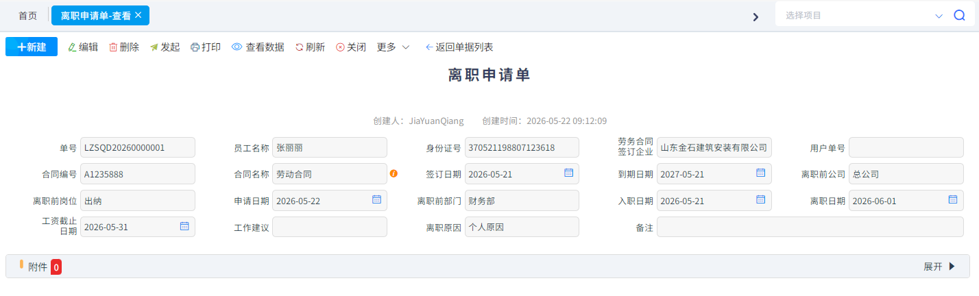
Task: Click 编辑 pencil icon in toolbar
Action: pyautogui.click(x=72, y=47)
